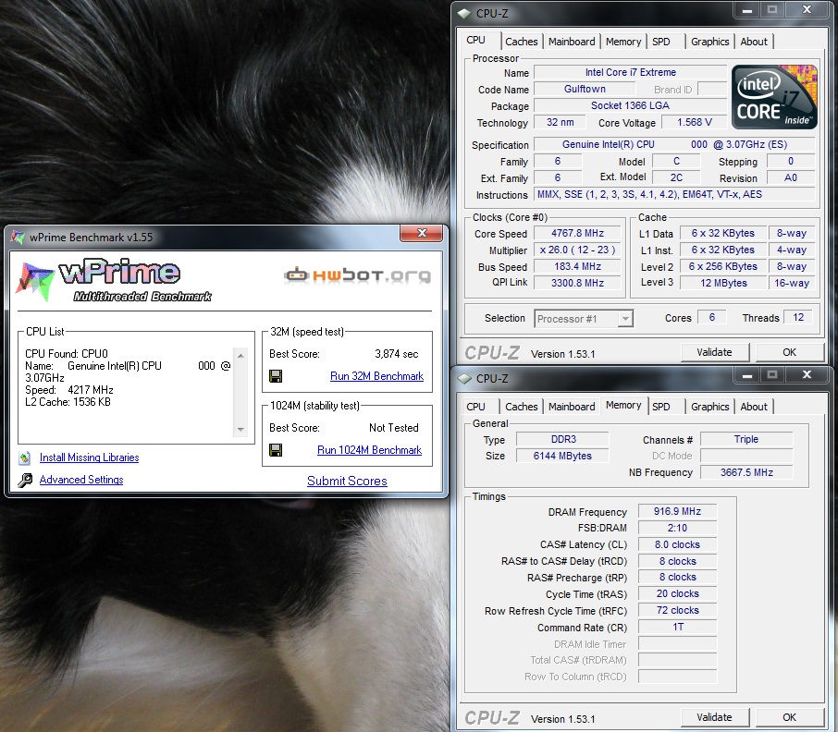Click the hwbot.org logo in wPrime
Viewport: 838px width, 732px height.
pyautogui.click(x=358, y=275)
